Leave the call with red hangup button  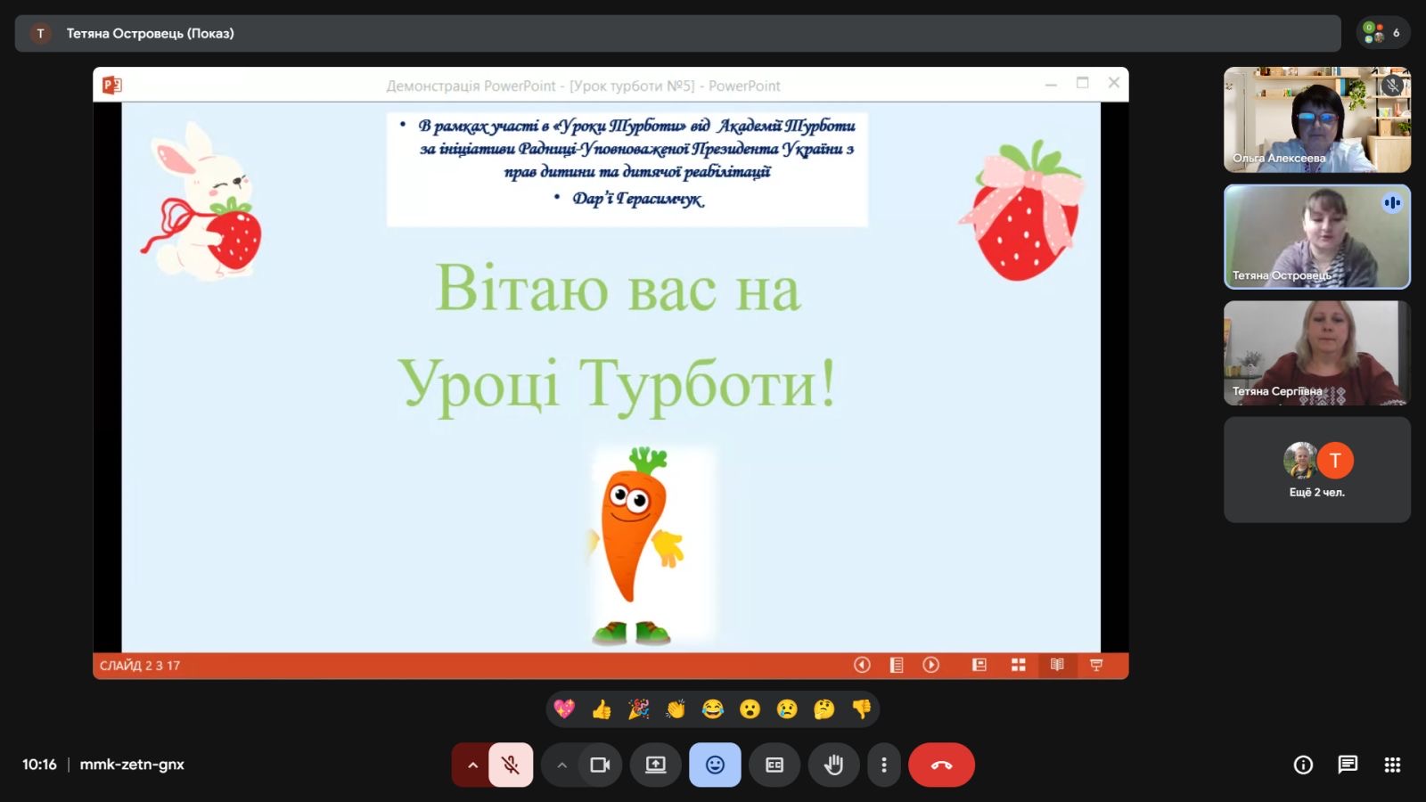941,765
